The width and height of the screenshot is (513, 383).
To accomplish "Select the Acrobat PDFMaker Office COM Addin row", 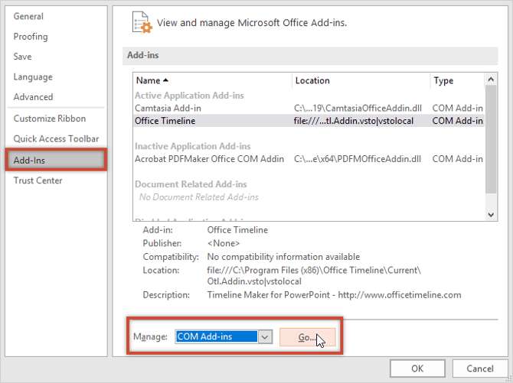I will 309,159.
